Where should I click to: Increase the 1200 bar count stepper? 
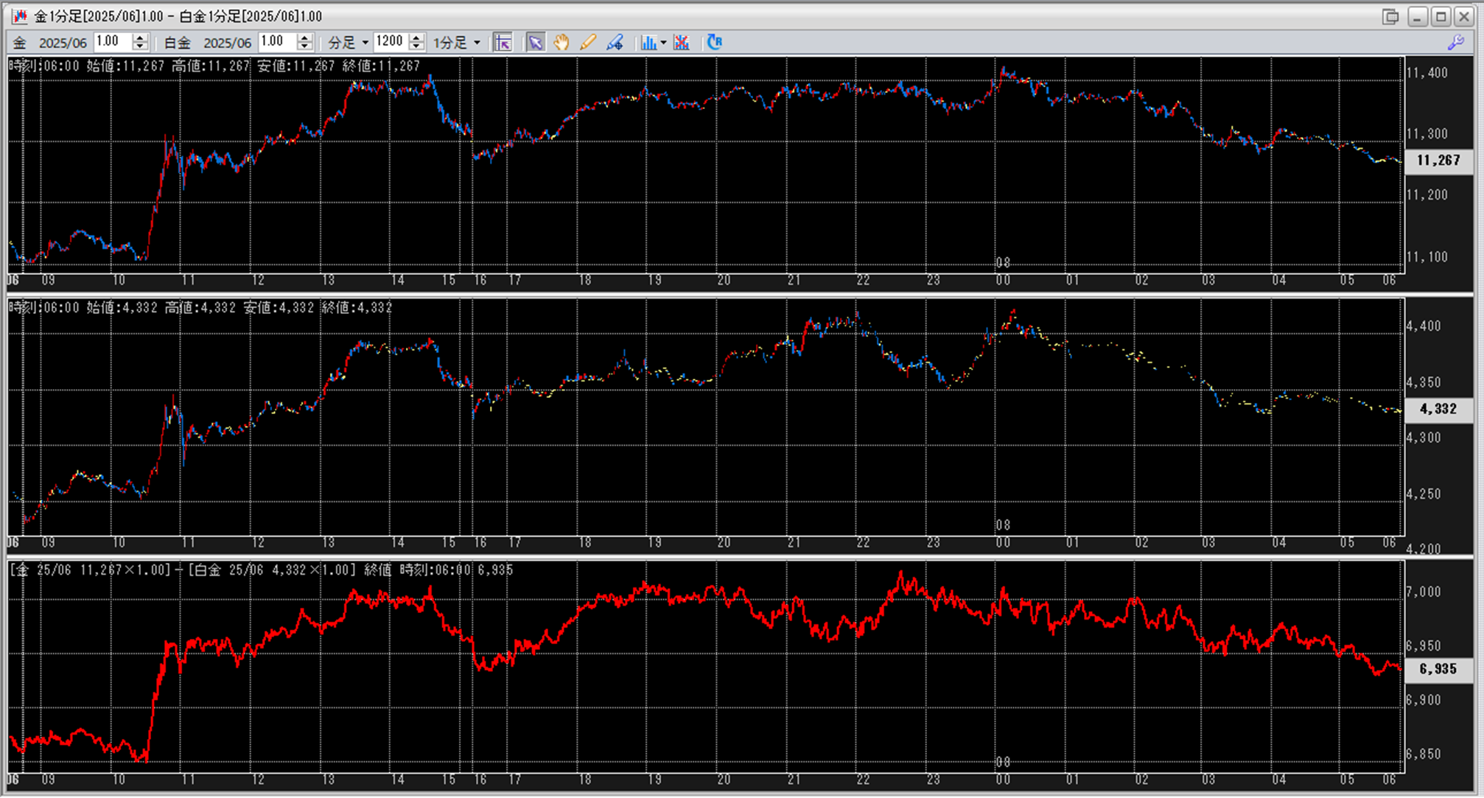(x=417, y=38)
